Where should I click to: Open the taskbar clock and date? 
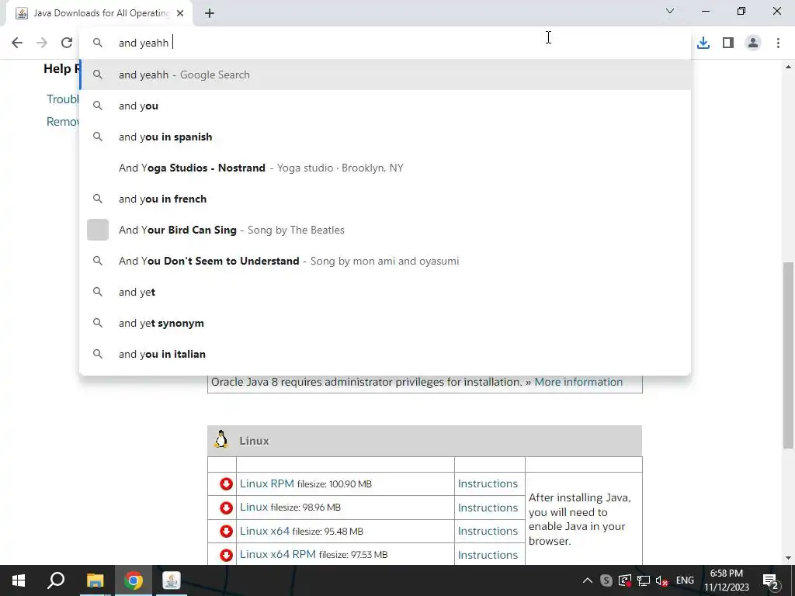(x=726, y=580)
